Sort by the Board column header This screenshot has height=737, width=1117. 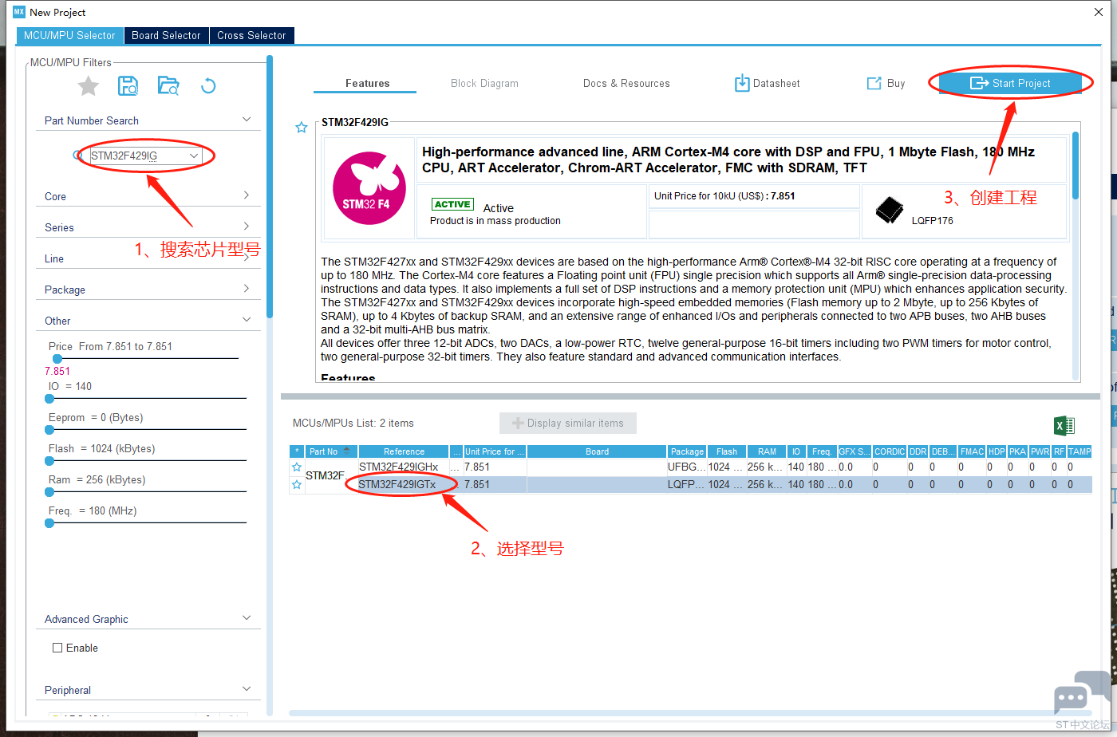(x=597, y=451)
